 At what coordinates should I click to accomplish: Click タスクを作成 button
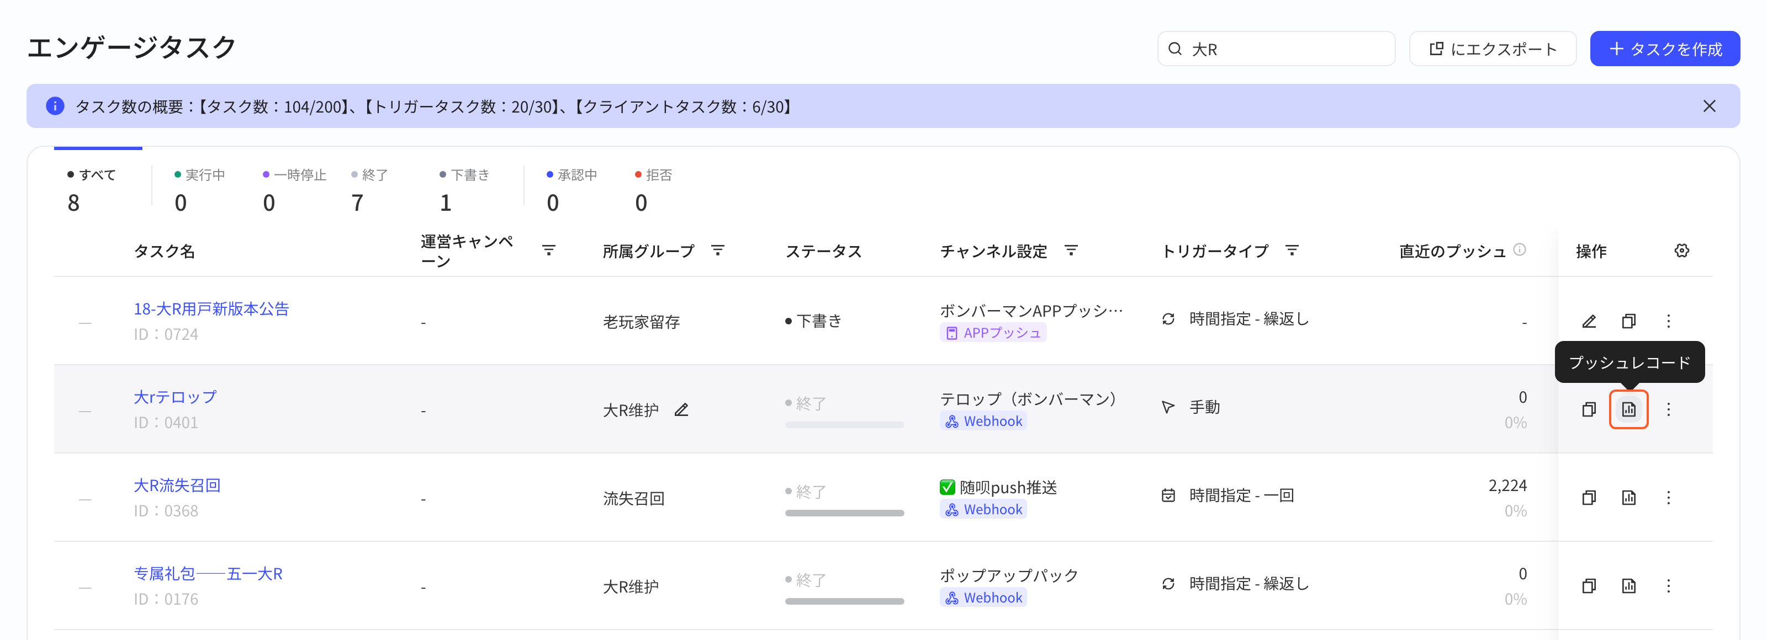(x=1664, y=49)
